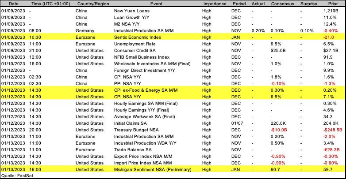Click the Consensus column header
The height and width of the screenshot is (179, 346).
282,4
